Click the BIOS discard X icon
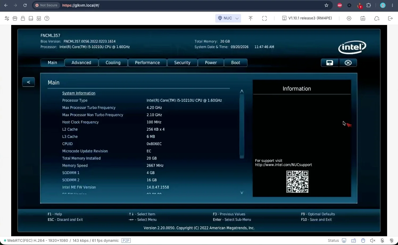 click(348, 63)
